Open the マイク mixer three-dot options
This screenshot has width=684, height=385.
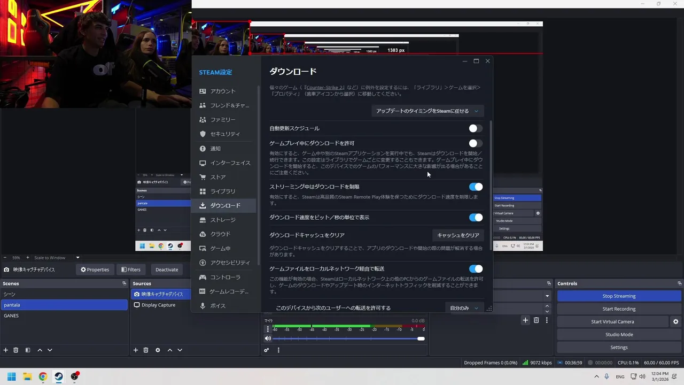(x=268, y=329)
